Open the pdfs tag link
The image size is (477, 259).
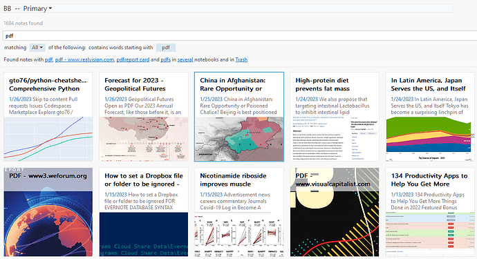(165, 59)
